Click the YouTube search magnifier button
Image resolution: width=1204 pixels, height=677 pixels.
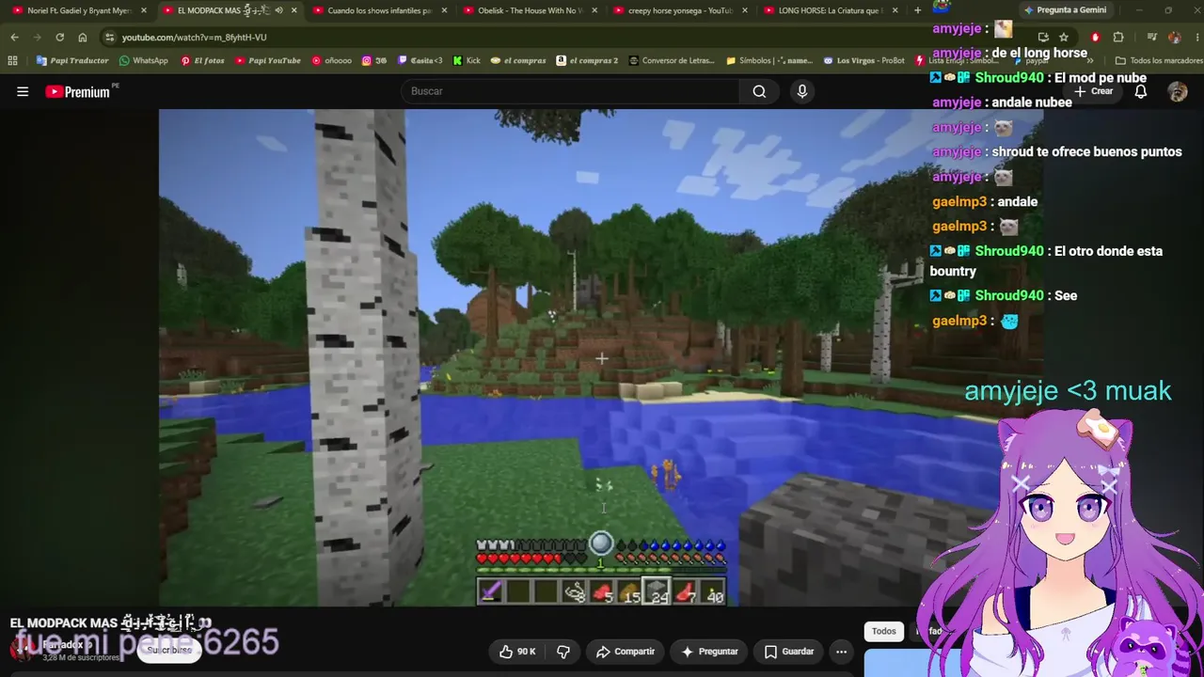coord(759,91)
